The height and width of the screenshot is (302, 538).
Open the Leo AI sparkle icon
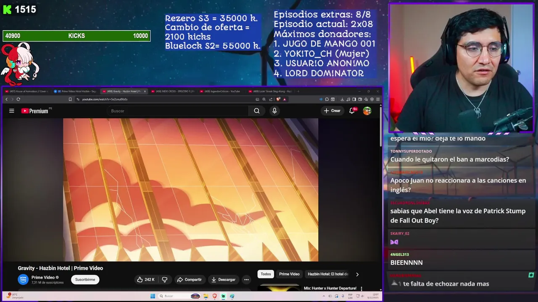coord(366,99)
